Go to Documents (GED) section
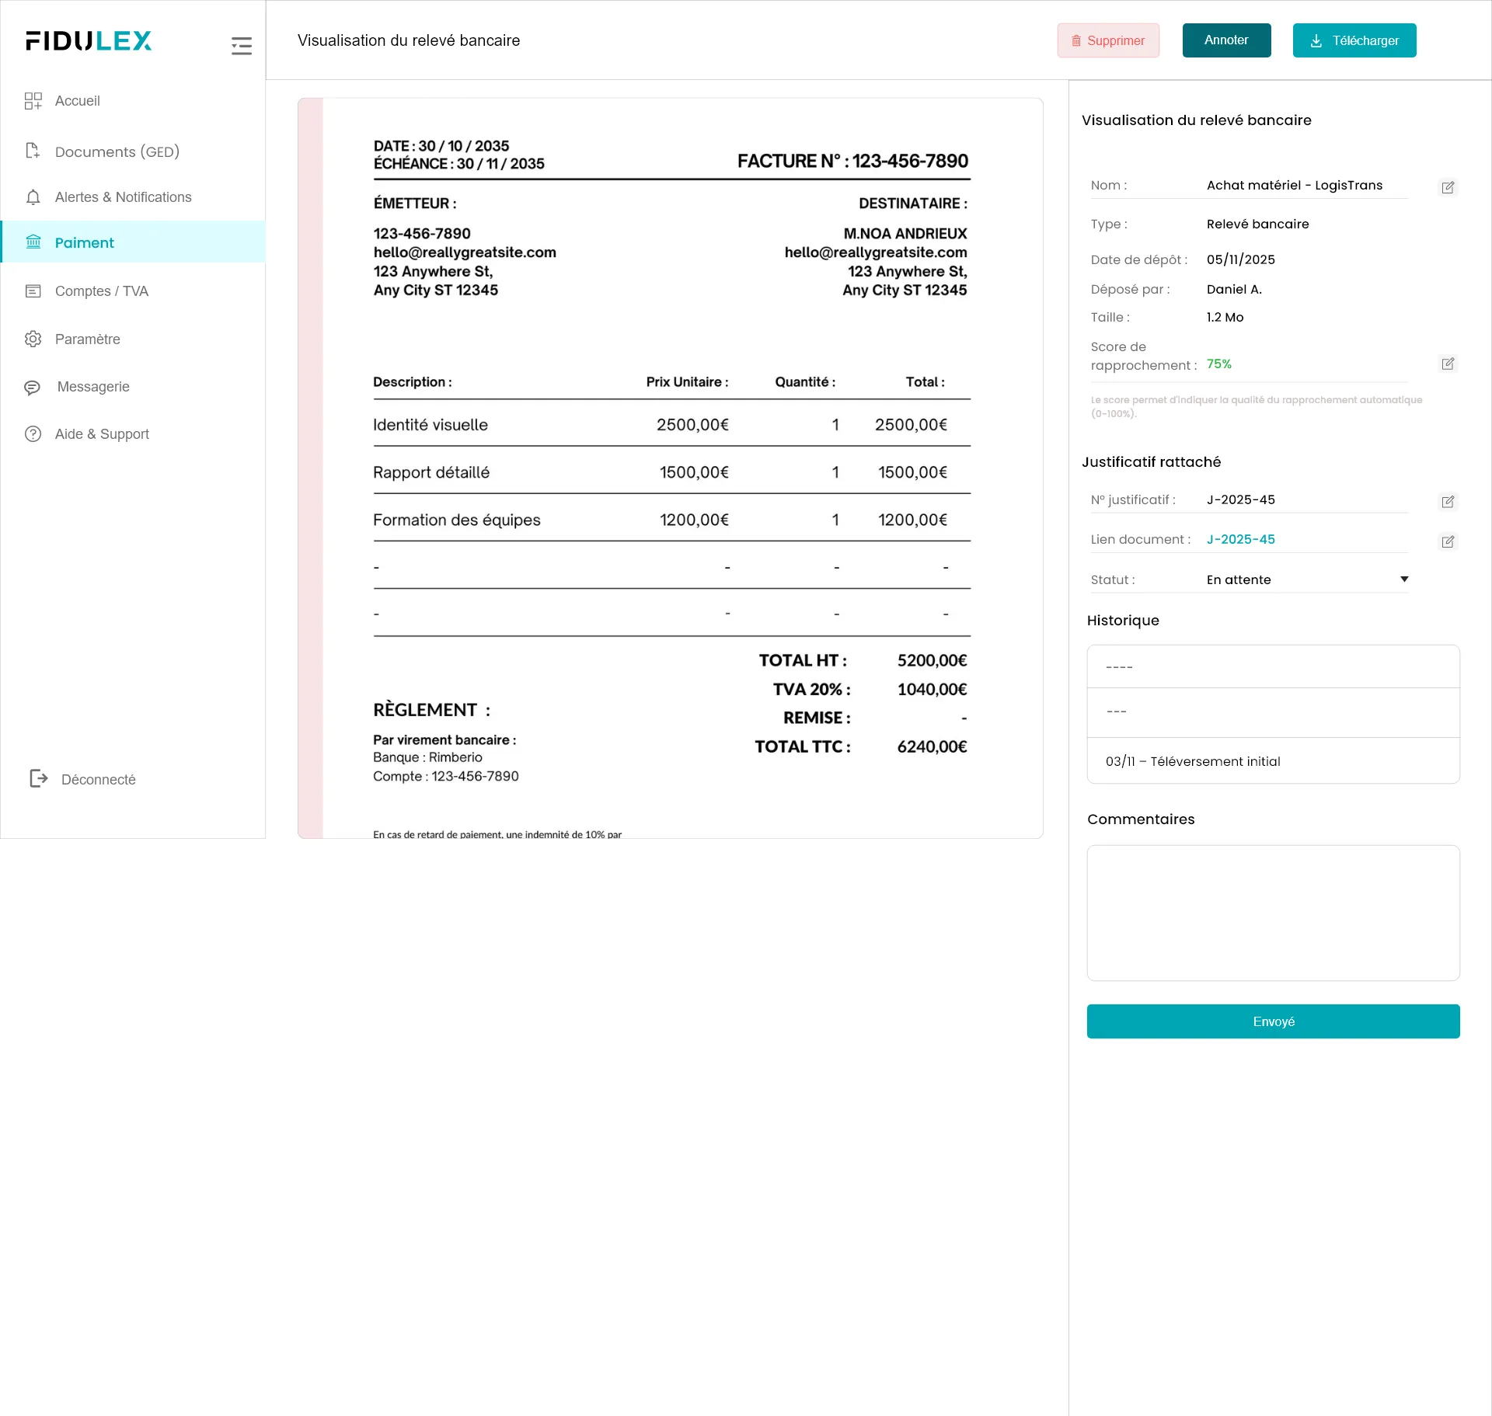The height and width of the screenshot is (1416, 1492). pyautogui.click(x=117, y=151)
